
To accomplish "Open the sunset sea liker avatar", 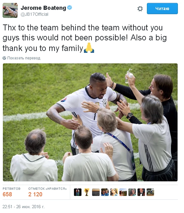I will click(96, 192).
